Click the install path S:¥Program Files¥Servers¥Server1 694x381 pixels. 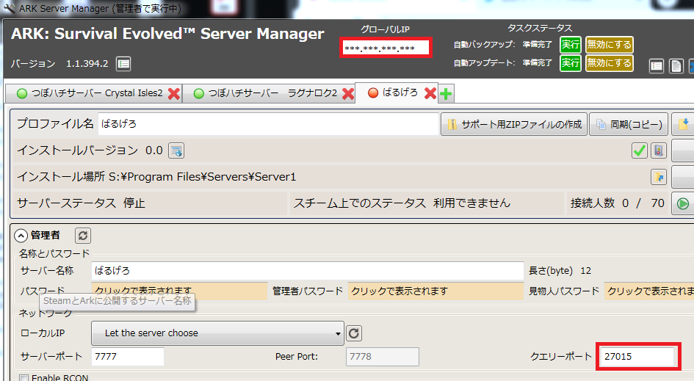pos(202,177)
